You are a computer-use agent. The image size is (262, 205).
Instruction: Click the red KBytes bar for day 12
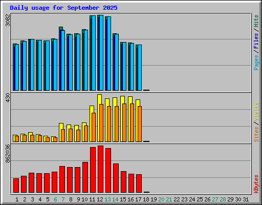101,169
